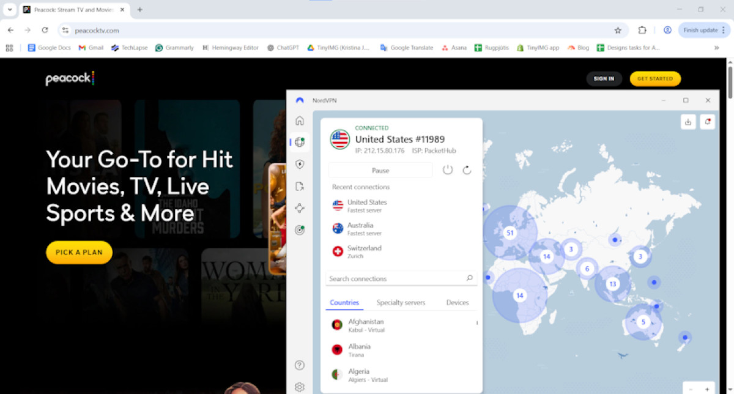
Task: Connect to recent United States fastest server
Action: click(x=401, y=206)
